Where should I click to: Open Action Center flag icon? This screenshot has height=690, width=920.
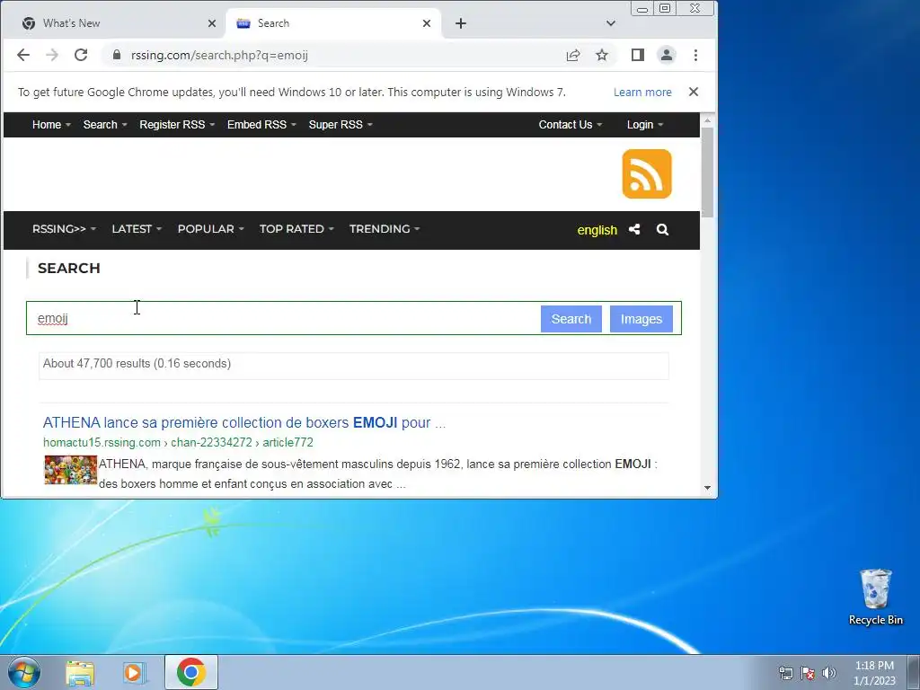[808, 673]
